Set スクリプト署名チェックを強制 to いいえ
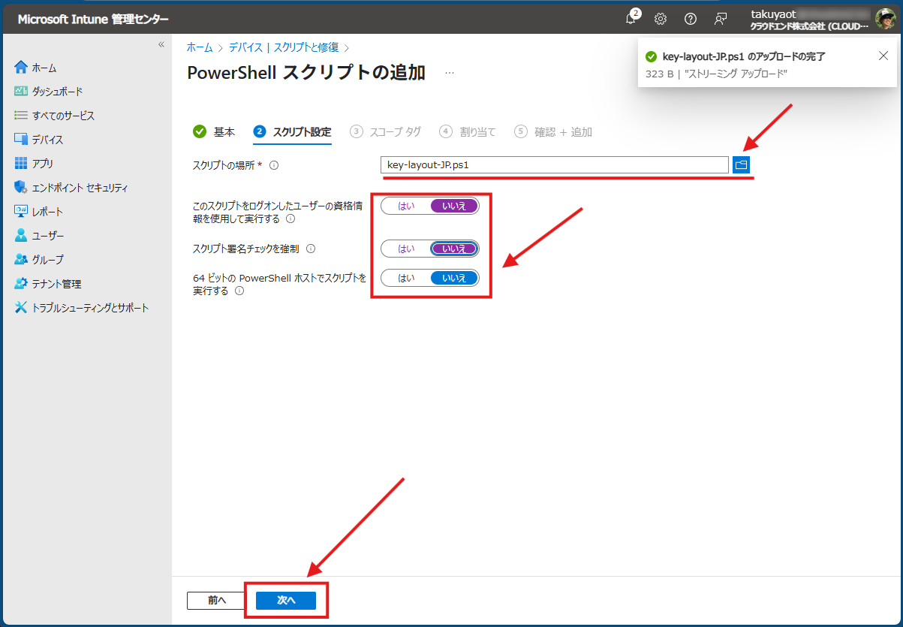 (454, 249)
